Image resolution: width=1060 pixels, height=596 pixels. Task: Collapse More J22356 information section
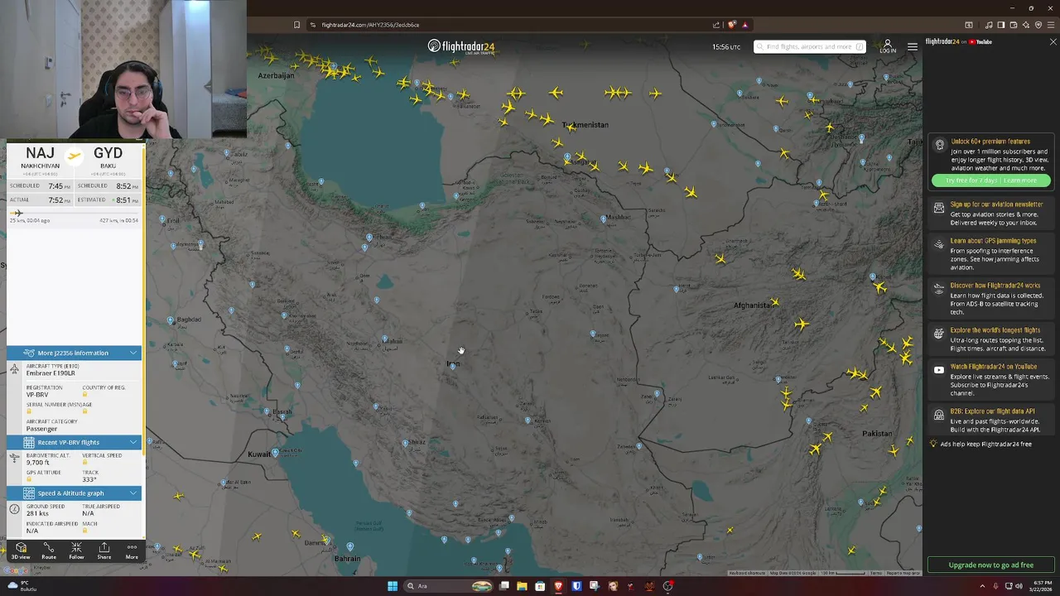coord(75,353)
